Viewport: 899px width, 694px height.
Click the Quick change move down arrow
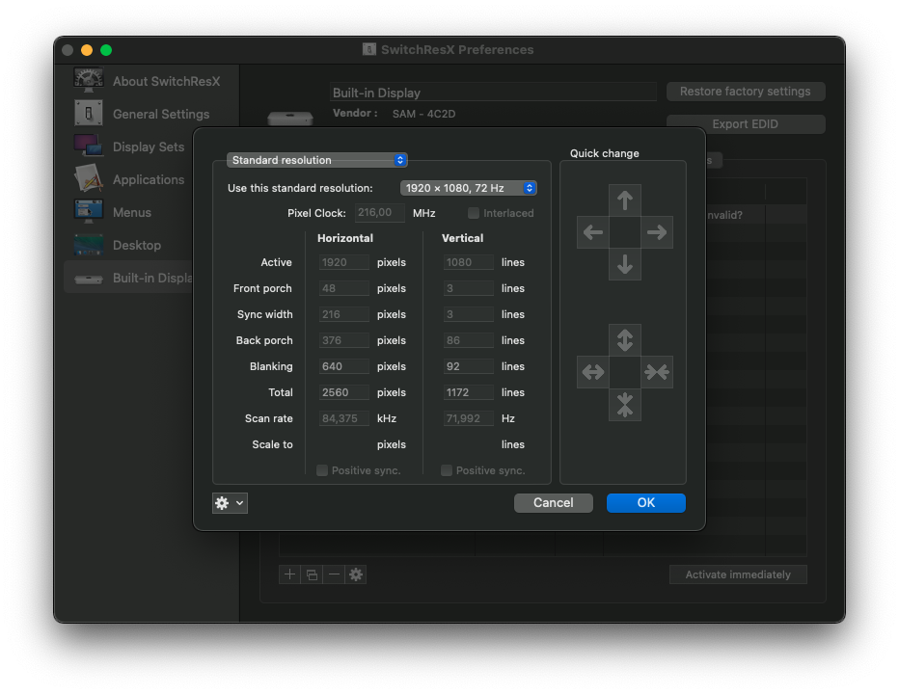624,264
